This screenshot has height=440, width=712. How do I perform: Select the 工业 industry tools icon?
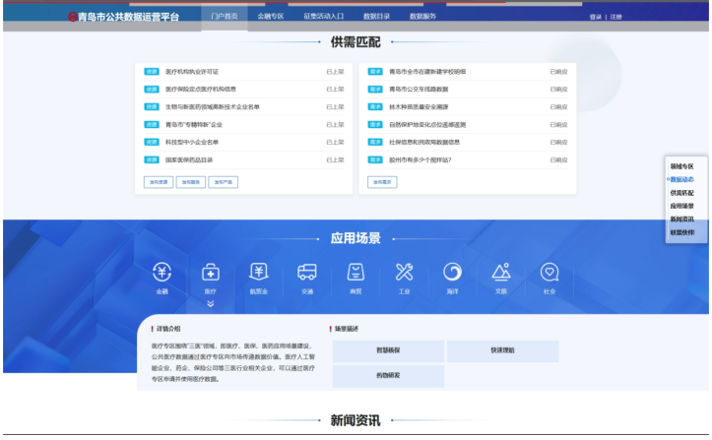click(x=404, y=273)
